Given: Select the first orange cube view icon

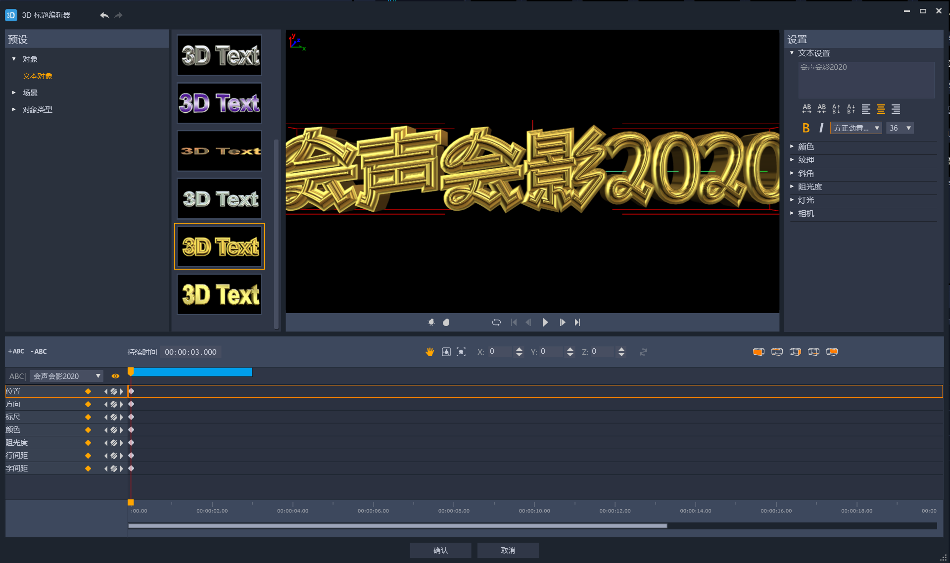Looking at the screenshot, I should pyautogui.click(x=759, y=352).
